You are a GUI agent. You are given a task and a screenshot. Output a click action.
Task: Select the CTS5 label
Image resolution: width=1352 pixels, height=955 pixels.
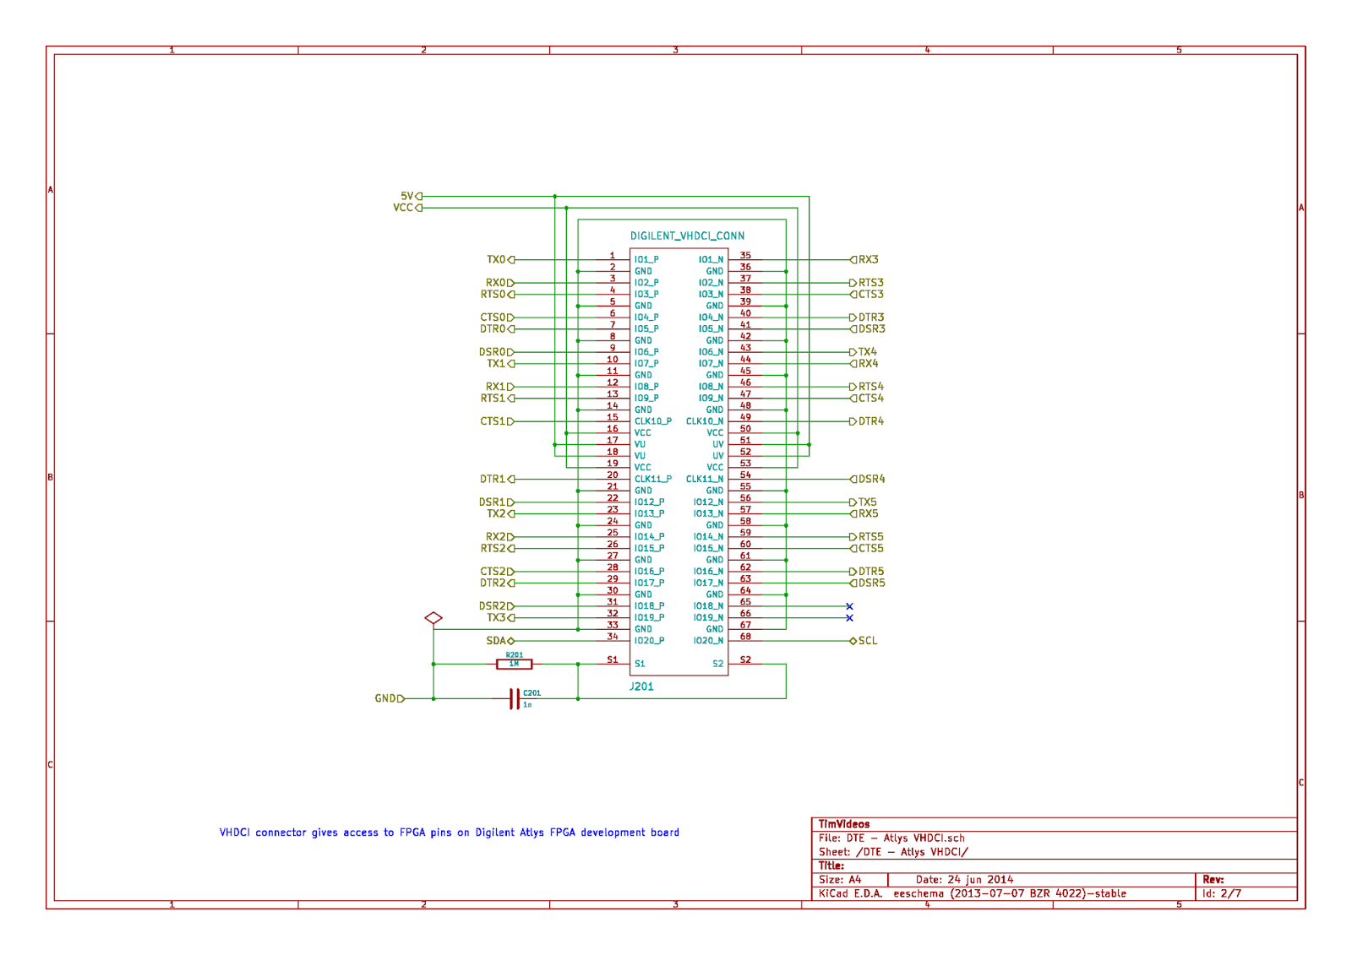pyautogui.click(x=867, y=548)
